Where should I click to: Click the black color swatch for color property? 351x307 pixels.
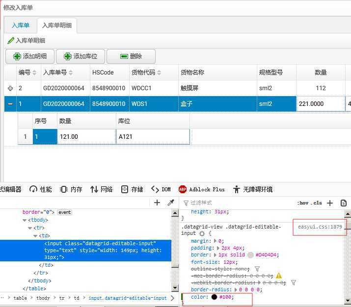(x=214, y=297)
